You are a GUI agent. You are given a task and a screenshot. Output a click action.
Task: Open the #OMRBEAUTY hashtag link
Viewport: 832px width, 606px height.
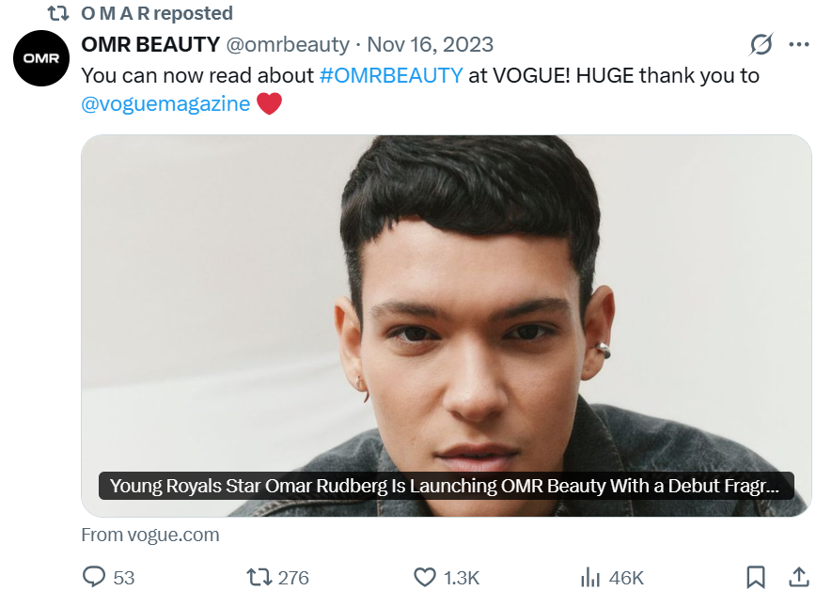point(391,75)
